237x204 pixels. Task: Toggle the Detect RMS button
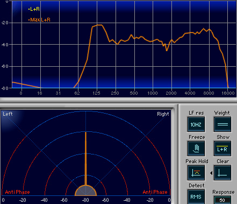(196, 197)
